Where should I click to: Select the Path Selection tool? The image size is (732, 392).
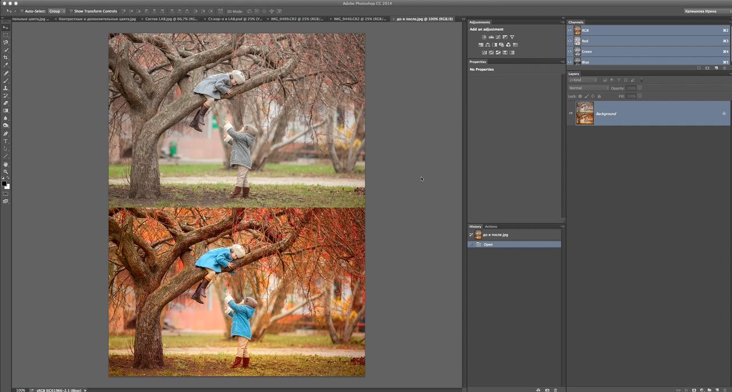pyautogui.click(x=6, y=149)
